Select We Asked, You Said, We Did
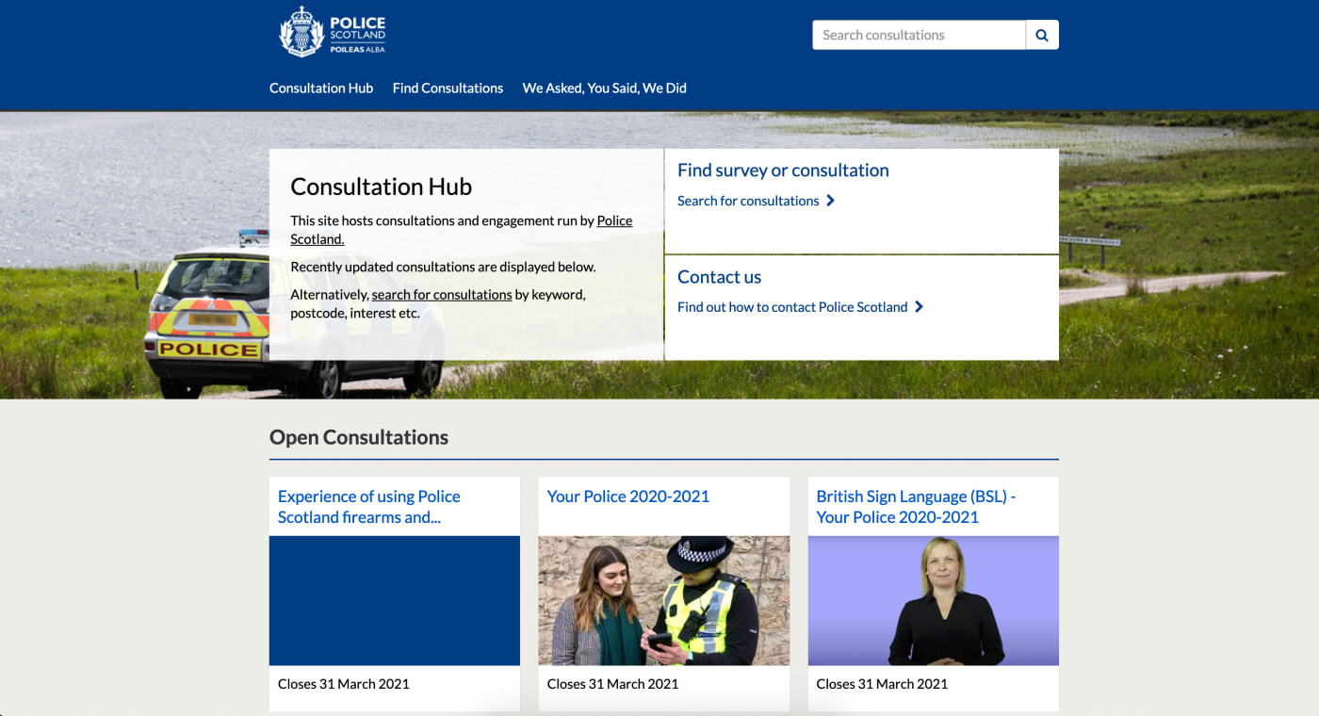 (x=603, y=88)
